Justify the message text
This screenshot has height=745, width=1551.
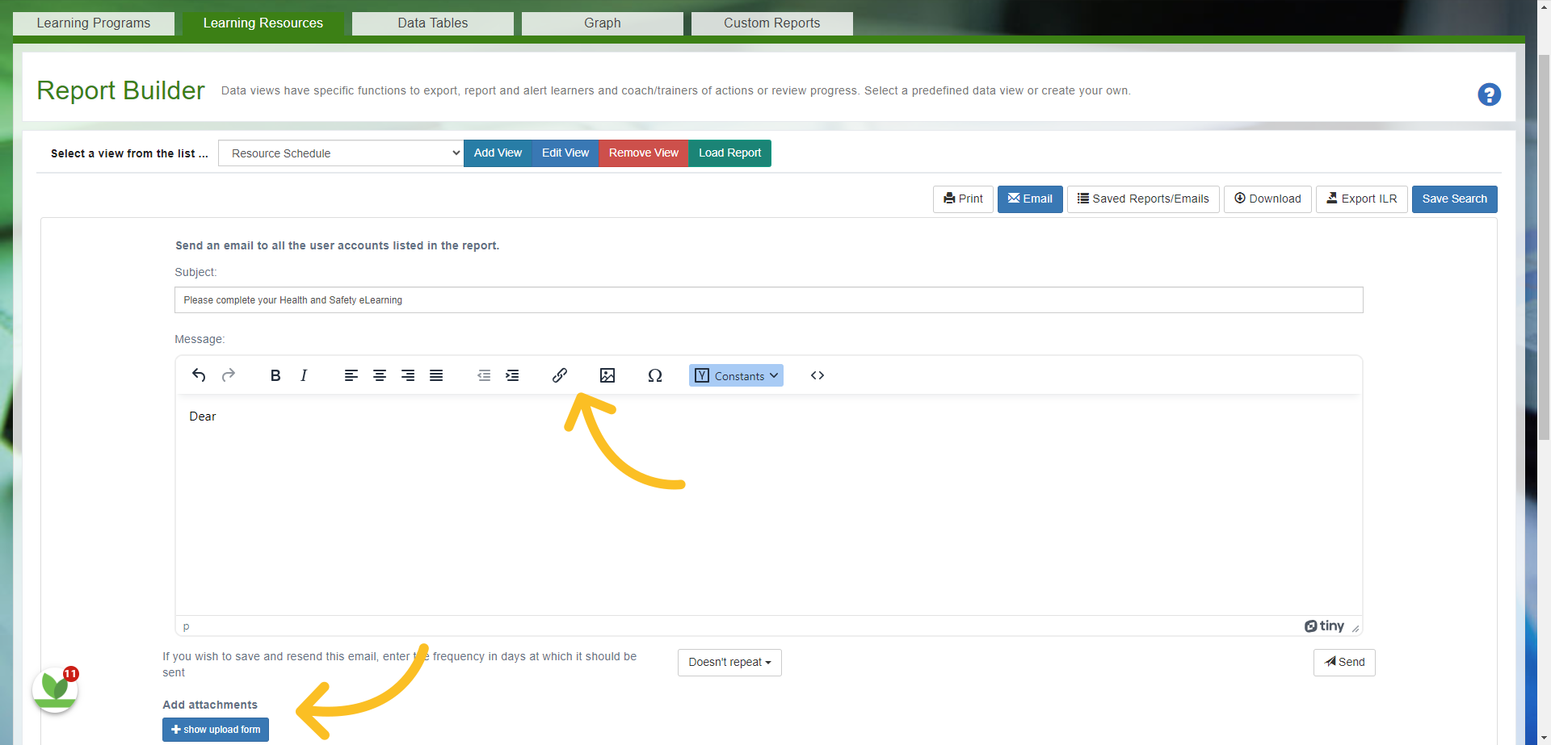pos(436,375)
